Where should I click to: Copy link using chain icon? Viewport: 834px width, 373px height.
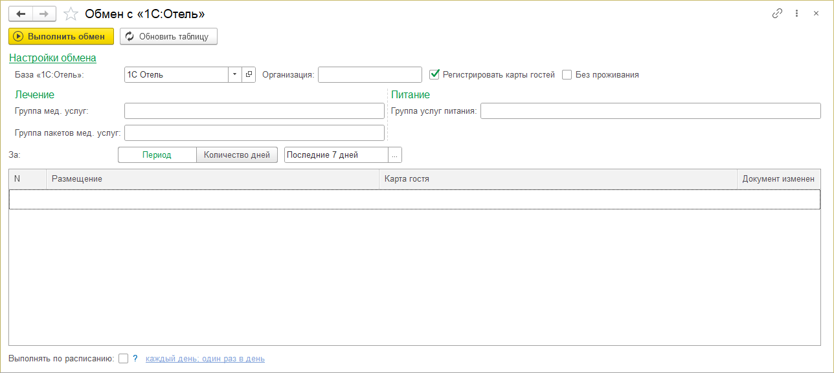tap(778, 14)
